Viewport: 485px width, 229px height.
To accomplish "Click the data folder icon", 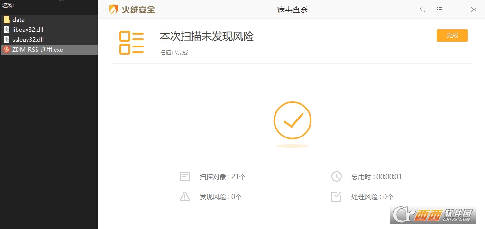I will click(x=7, y=20).
